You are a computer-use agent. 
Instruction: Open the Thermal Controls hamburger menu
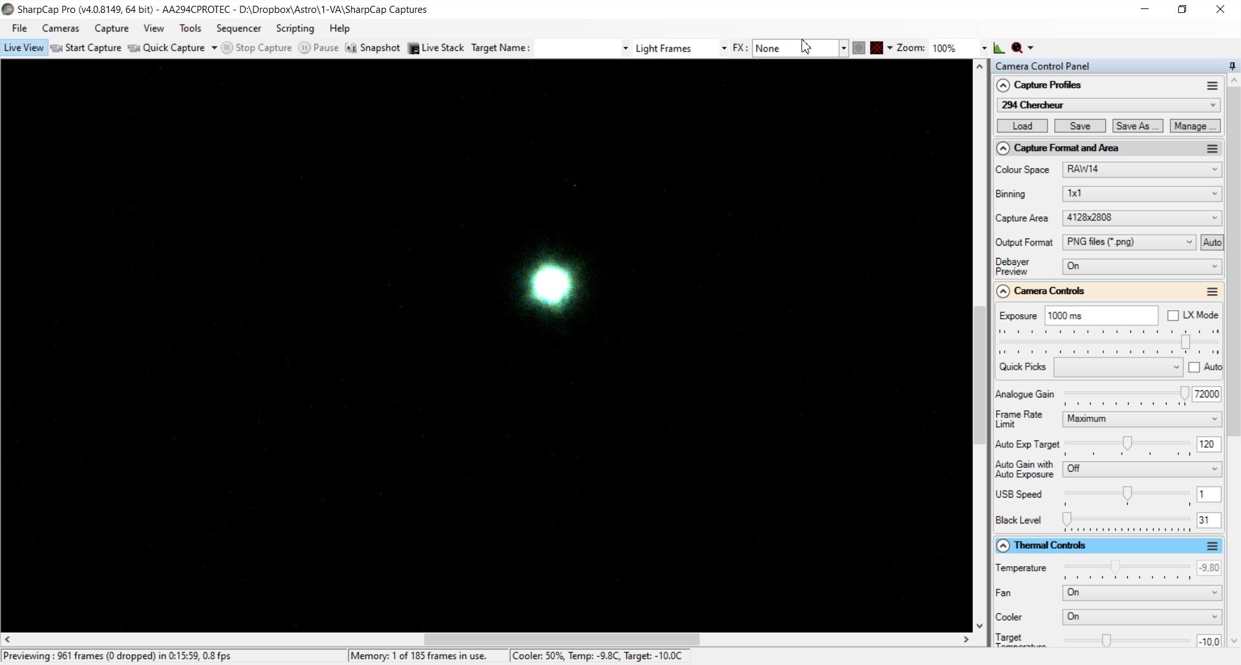pyautogui.click(x=1212, y=546)
